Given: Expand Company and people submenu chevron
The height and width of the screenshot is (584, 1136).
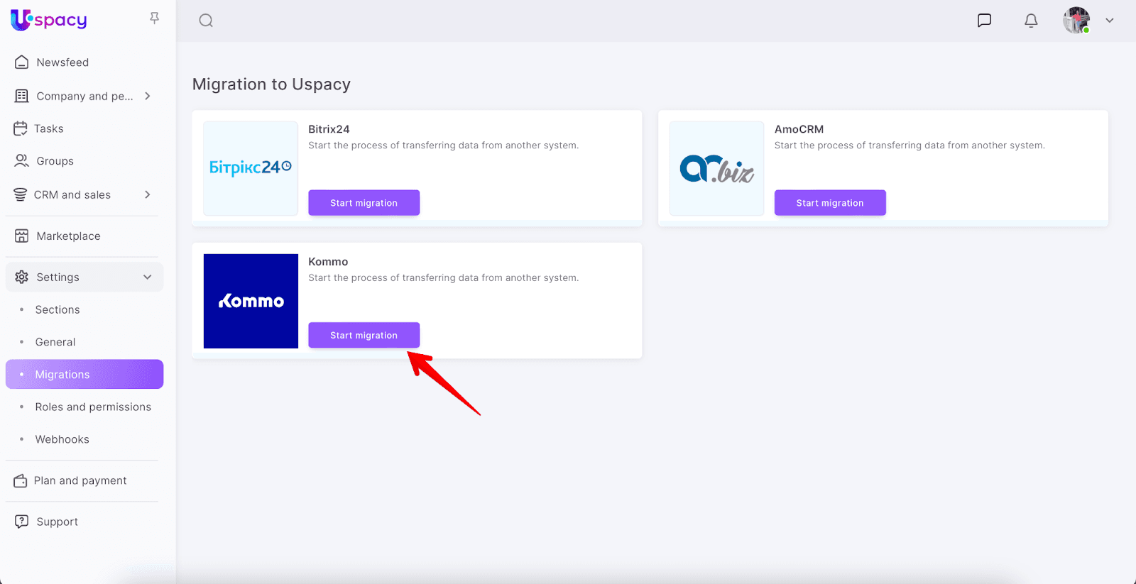Looking at the screenshot, I should tap(148, 96).
